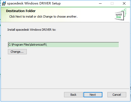Viewport: 131px width, 102px height.
Task: Click the Next button
Action: coord(93,95)
